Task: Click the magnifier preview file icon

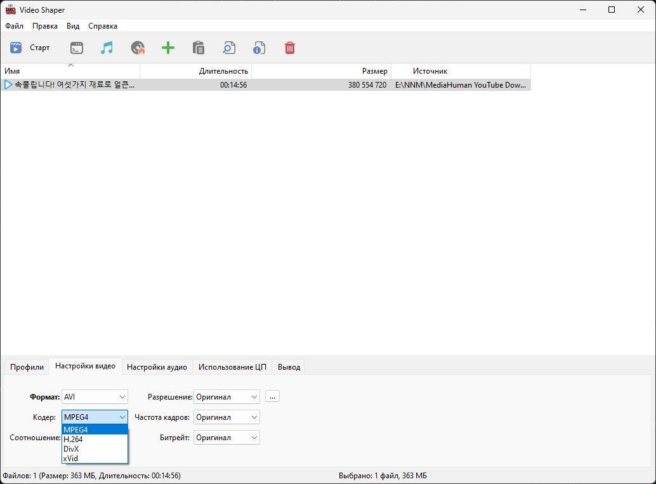Action: pos(229,48)
